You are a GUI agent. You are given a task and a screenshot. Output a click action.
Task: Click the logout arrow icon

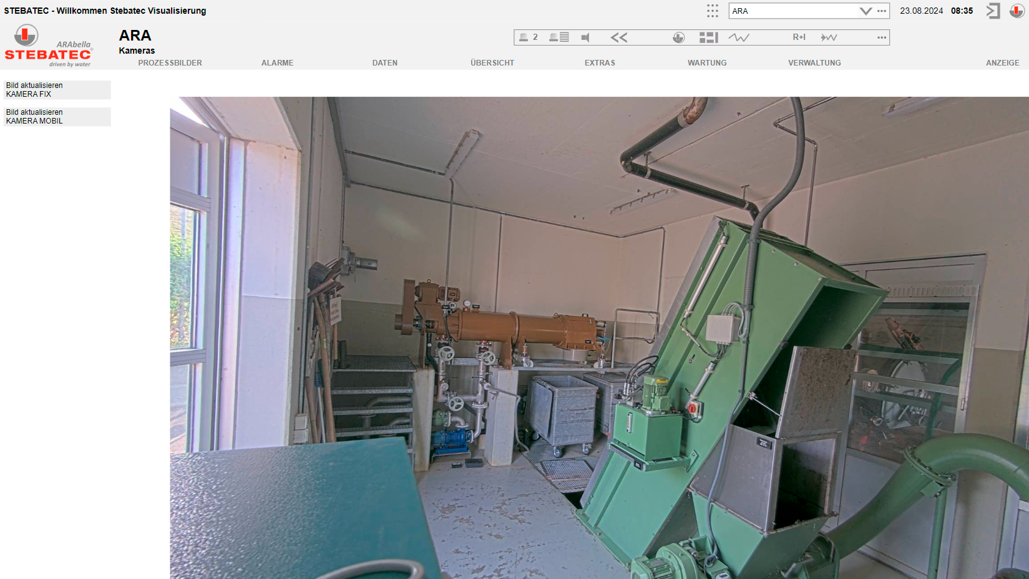(992, 11)
